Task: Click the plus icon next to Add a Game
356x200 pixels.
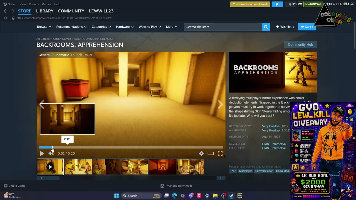Action: [6, 186]
